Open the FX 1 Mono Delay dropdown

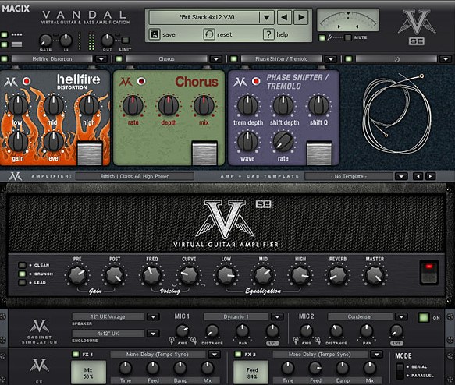click(215, 355)
